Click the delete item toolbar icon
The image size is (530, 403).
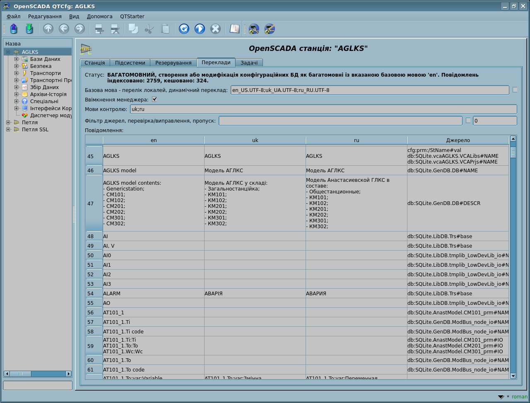[x=115, y=29]
